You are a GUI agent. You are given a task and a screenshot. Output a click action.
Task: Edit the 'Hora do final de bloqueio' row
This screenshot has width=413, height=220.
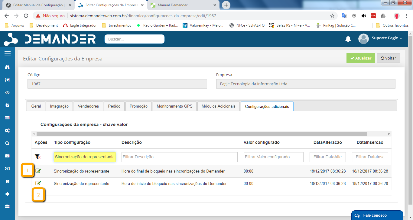(x=38, y=171)
